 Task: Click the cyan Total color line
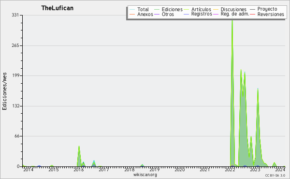point(132,9)
